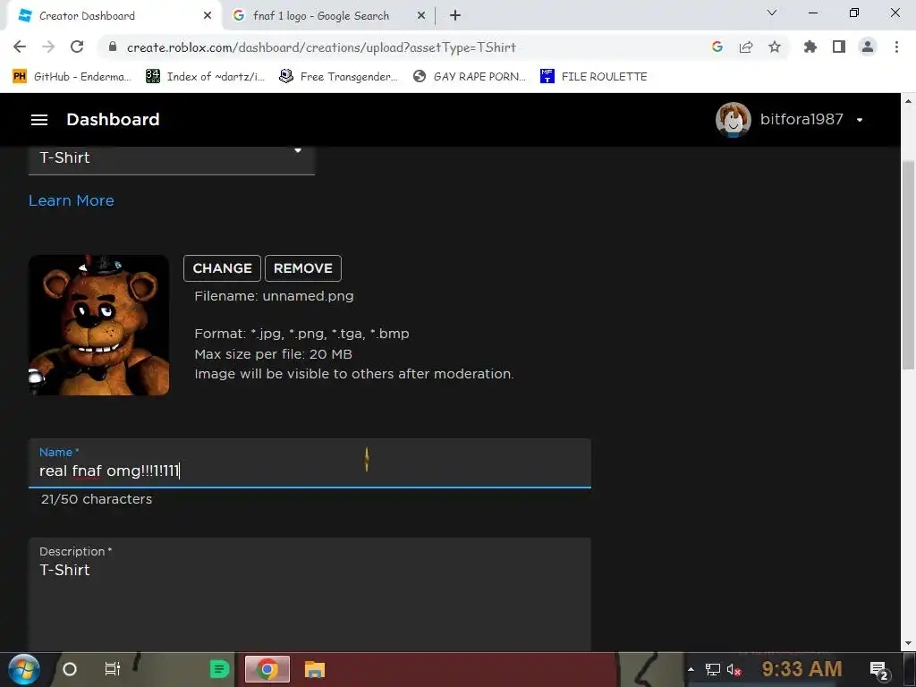View site security lock icon
The height and width of the screenshot is (687, 916).
tap(113, 47)
